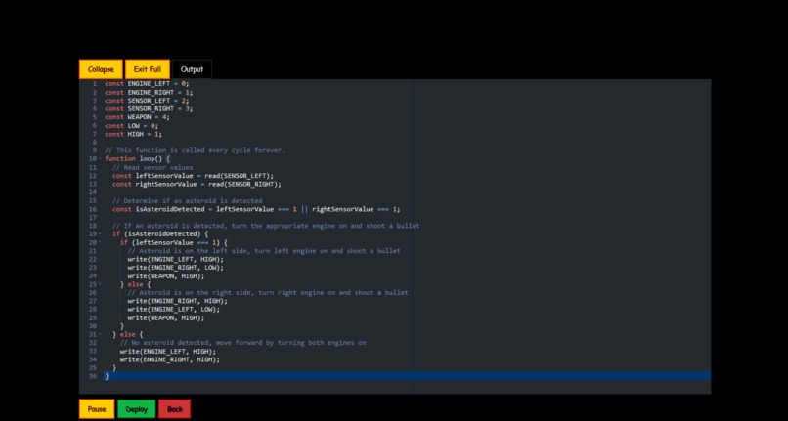Click 'write(ENGINE_LEFT, LOW);' on line 28
The height and width of the screenshot is (421, 788).
tap(173, 309)
